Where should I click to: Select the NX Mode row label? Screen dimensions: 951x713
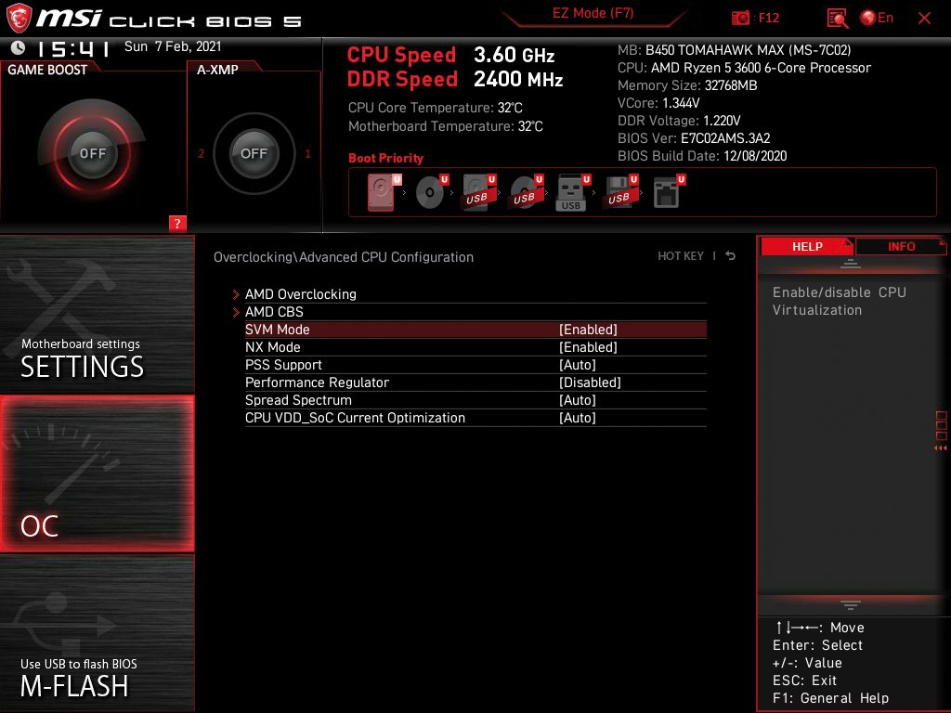click(272, 347)
